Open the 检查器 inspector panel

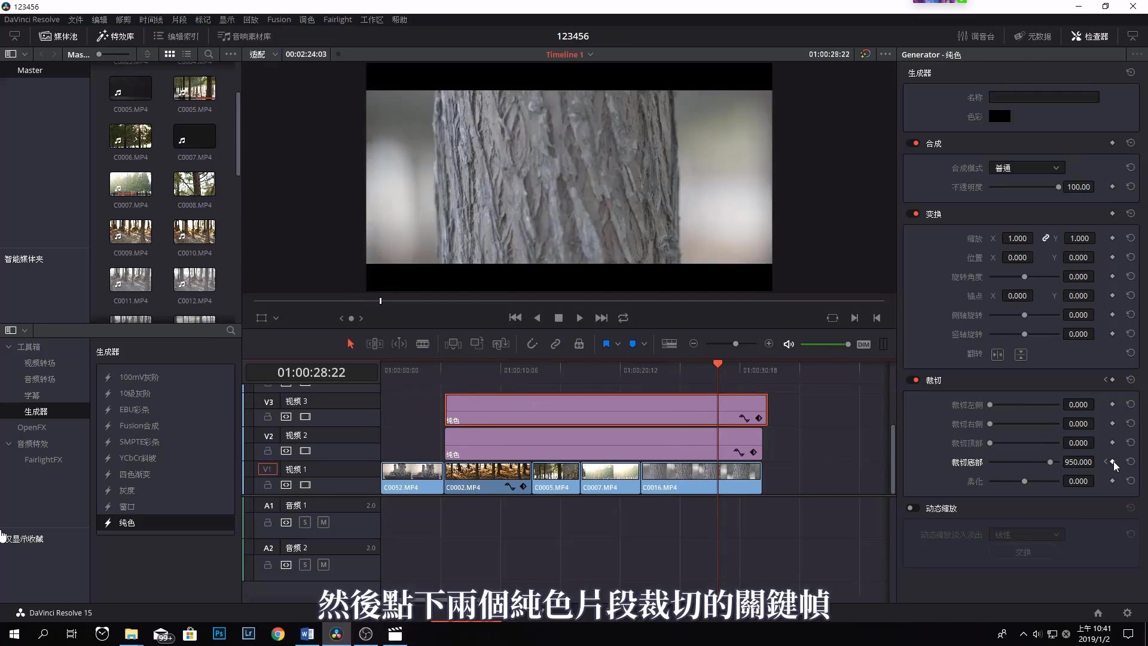1089,36
